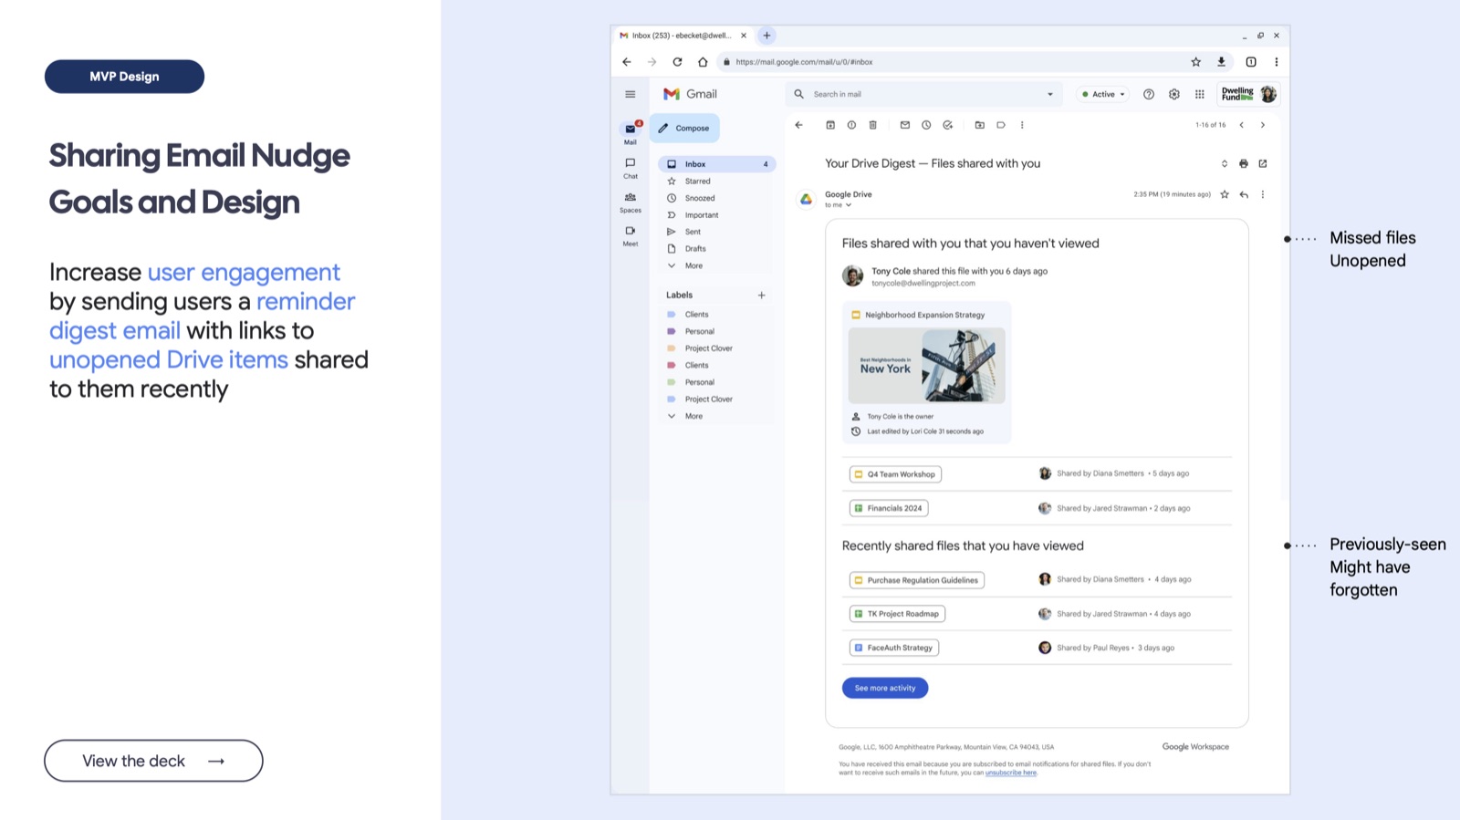Delete the email with the trash icon

(872, 125)
